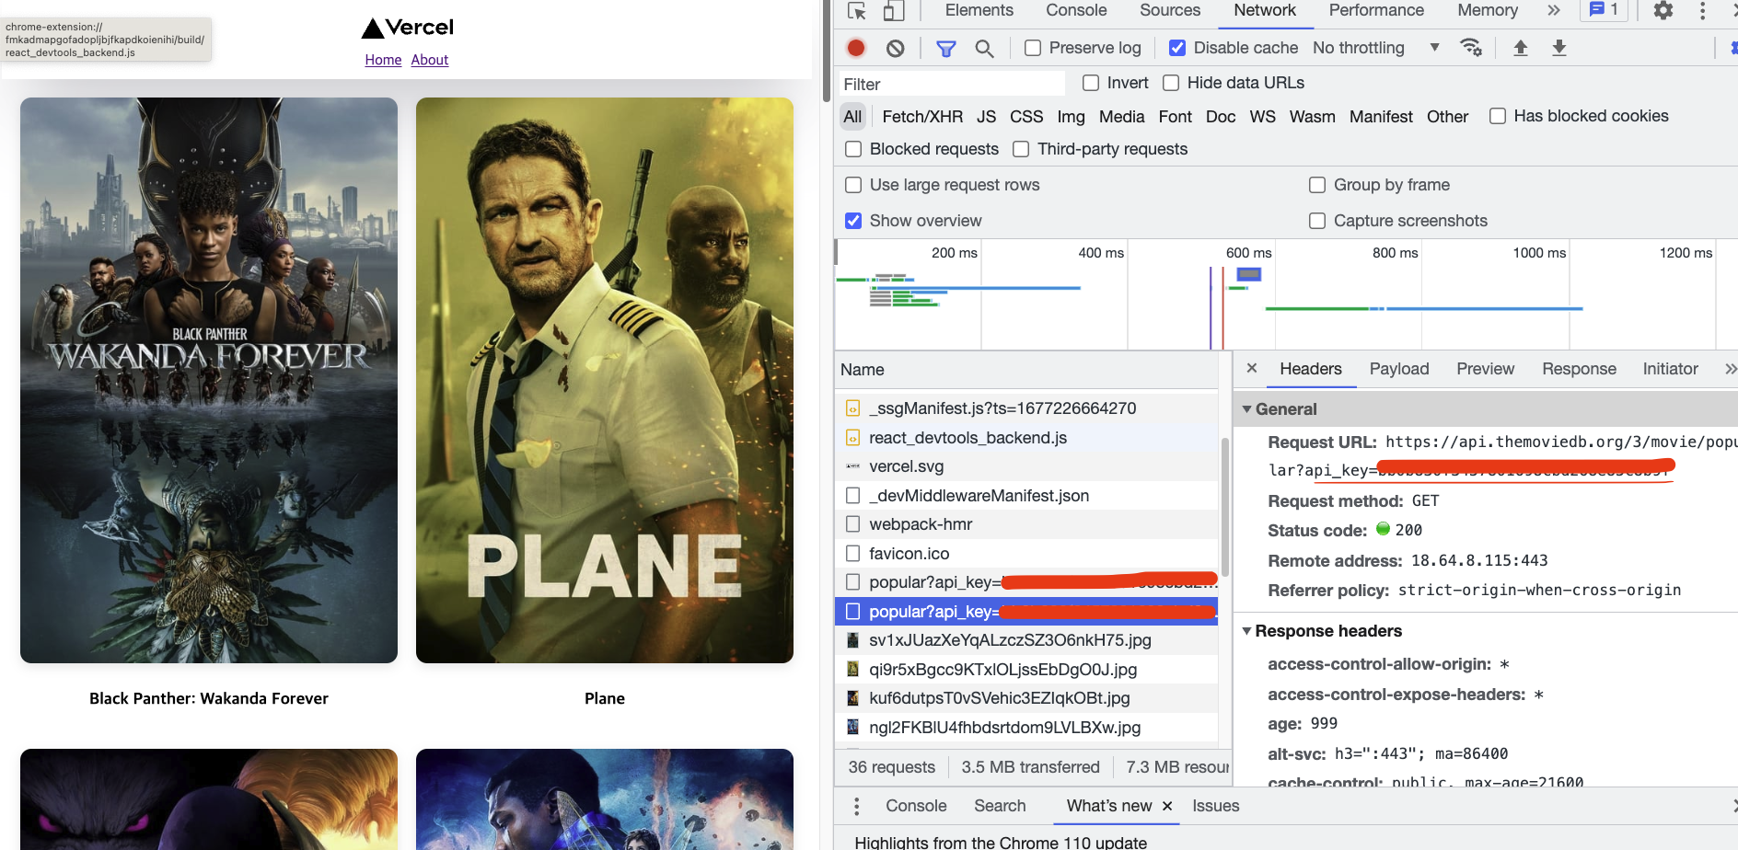Enable Use large request rows
This screenshot has height=850, width=1738.
tap(853, 185)
